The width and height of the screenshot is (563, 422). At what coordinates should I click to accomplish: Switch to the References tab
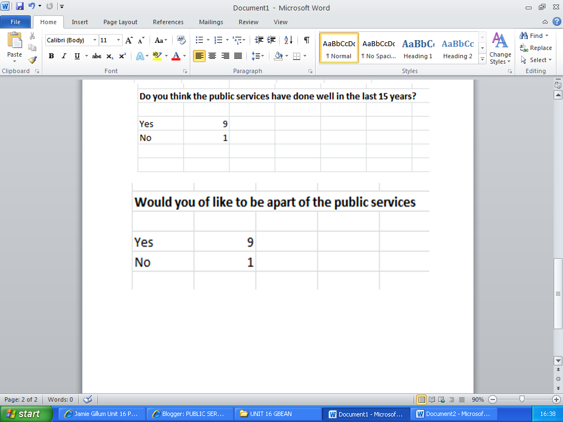[x=168, y=22]
